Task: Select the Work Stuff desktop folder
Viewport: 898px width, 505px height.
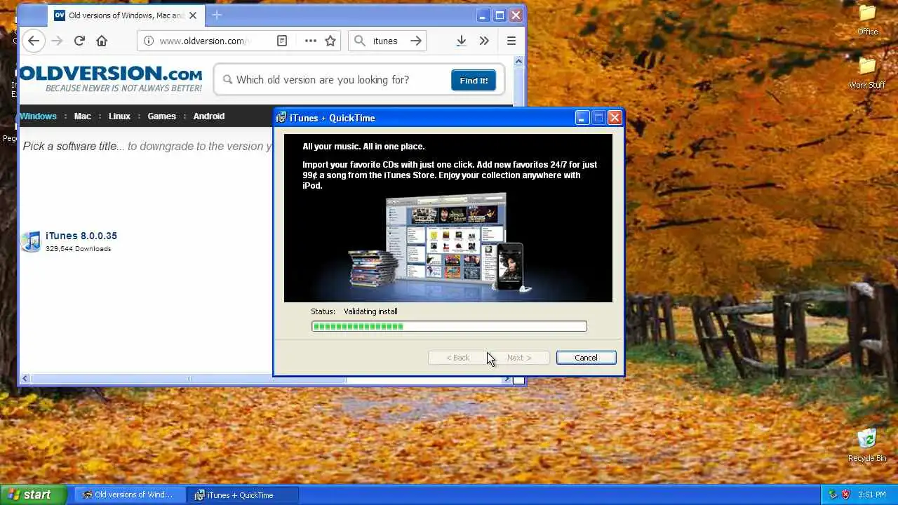Action: point(867,73)
